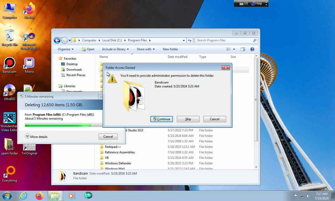
Task: Select Recent Places under Favorites
Action: click(73, 75)
